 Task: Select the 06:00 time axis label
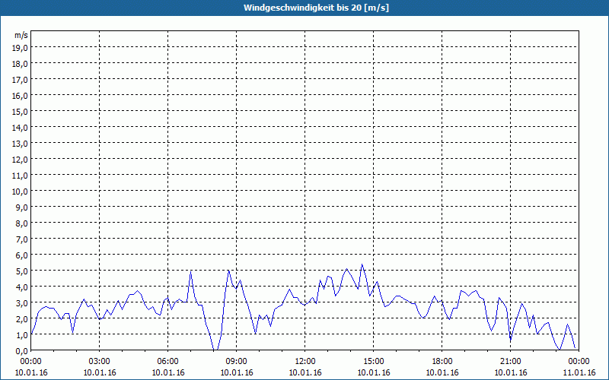tap(167, 362)
